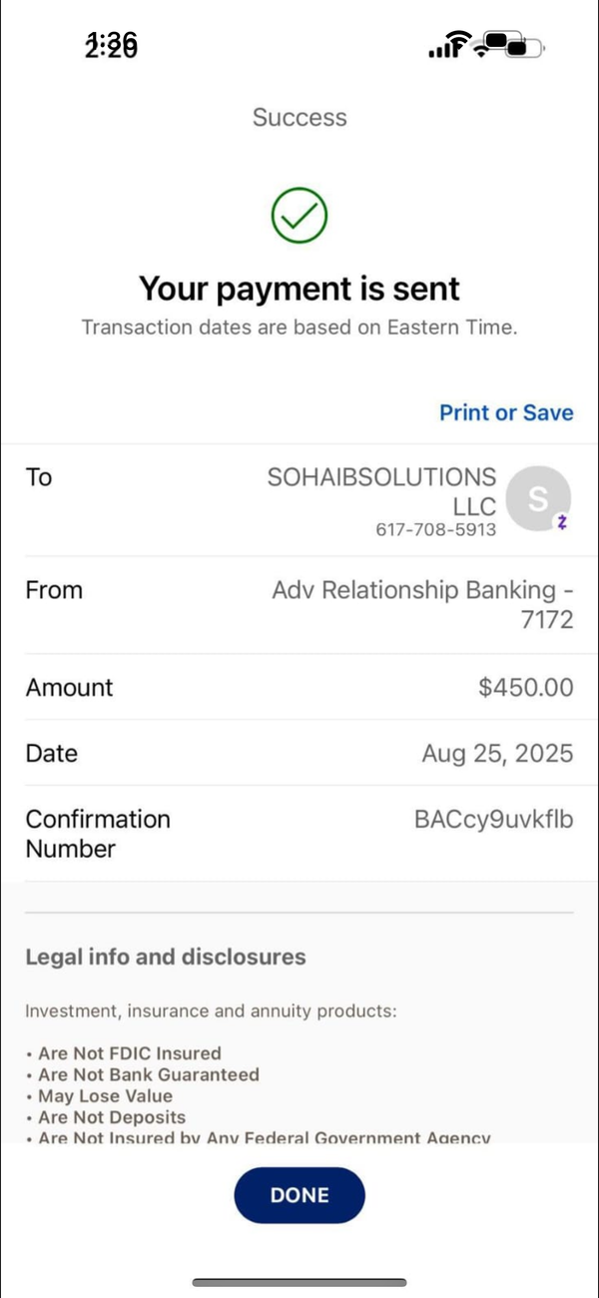Tap the green success checkmark icon

pyautogui.click(x=299, y=214)
